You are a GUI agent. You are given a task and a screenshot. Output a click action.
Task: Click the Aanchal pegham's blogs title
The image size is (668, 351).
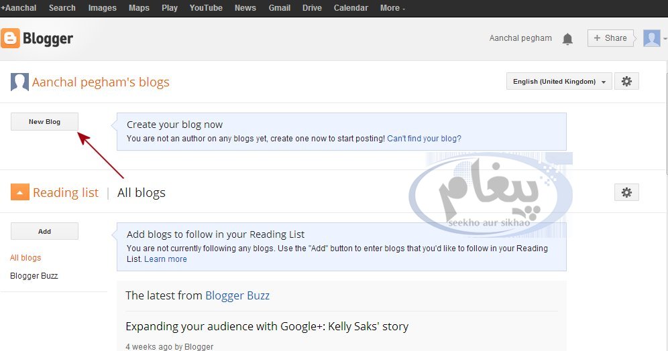pos(101,82)
